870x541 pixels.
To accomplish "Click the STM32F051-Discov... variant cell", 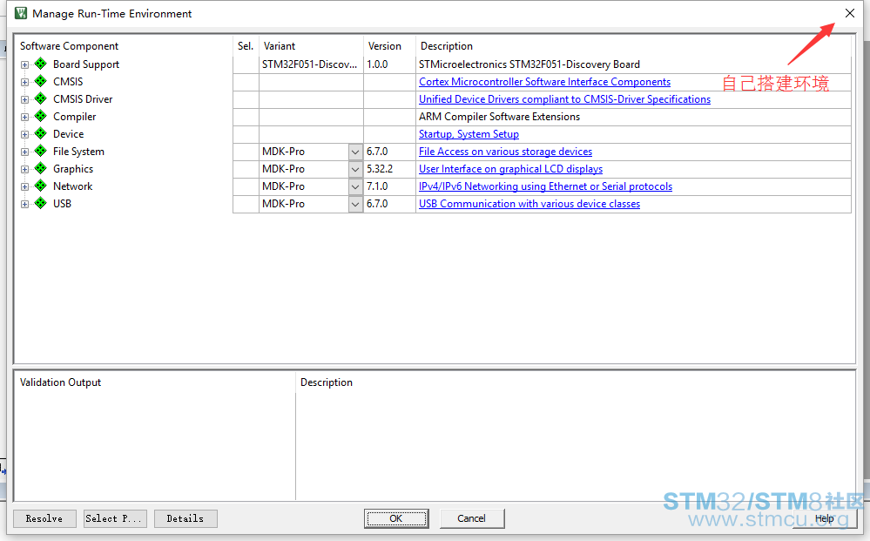I will 311,64.
